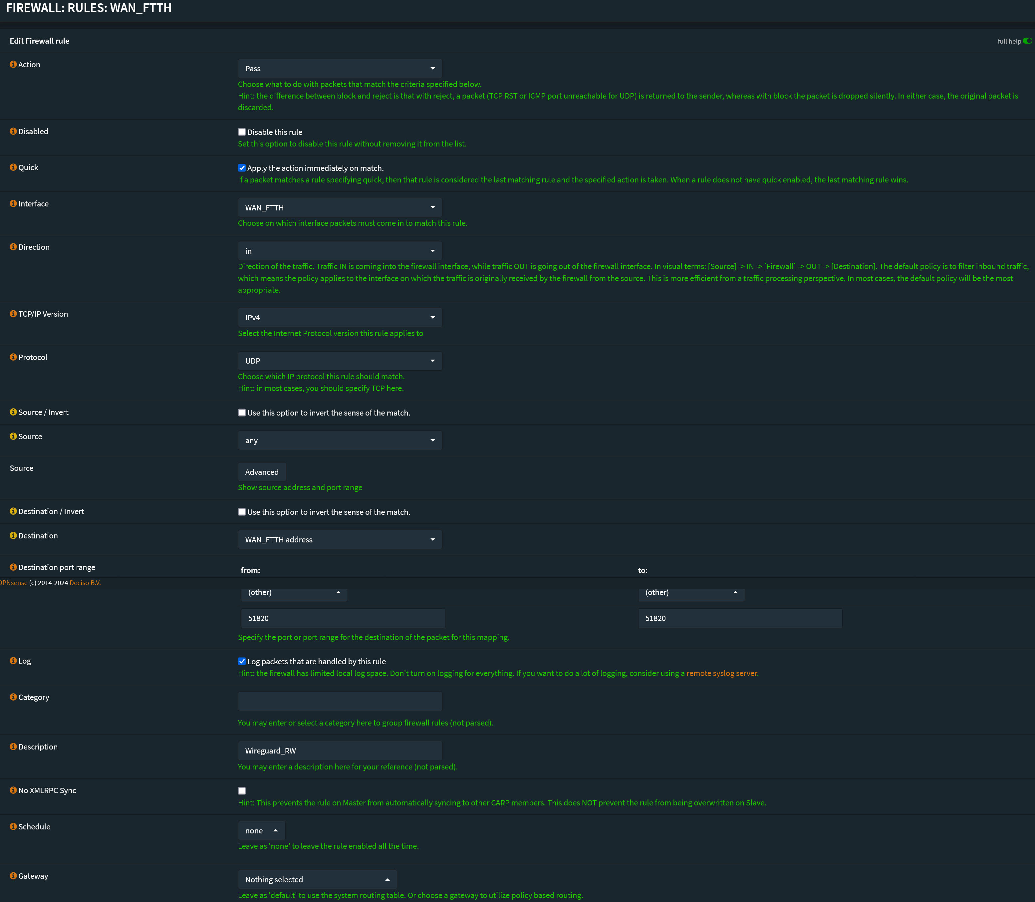Click the Advanced source button
This screenshot has width=1035, height=902.
262,472
